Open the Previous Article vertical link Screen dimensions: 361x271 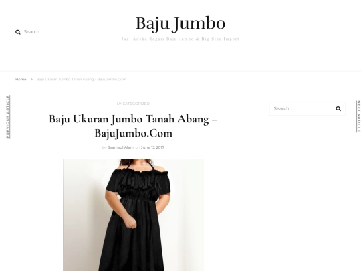(x=8, y=116)
